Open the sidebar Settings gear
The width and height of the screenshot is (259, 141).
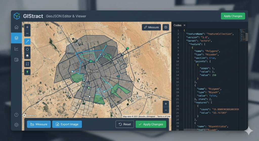[x=16, y=125]
